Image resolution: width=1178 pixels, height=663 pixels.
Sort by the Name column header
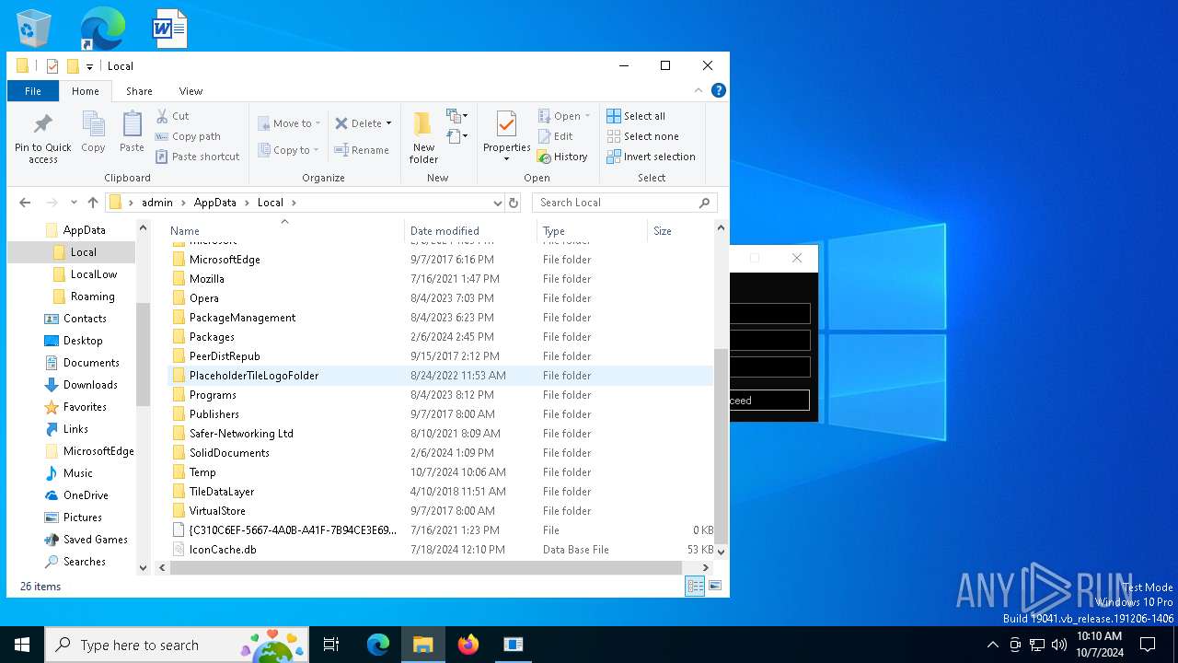284,231
